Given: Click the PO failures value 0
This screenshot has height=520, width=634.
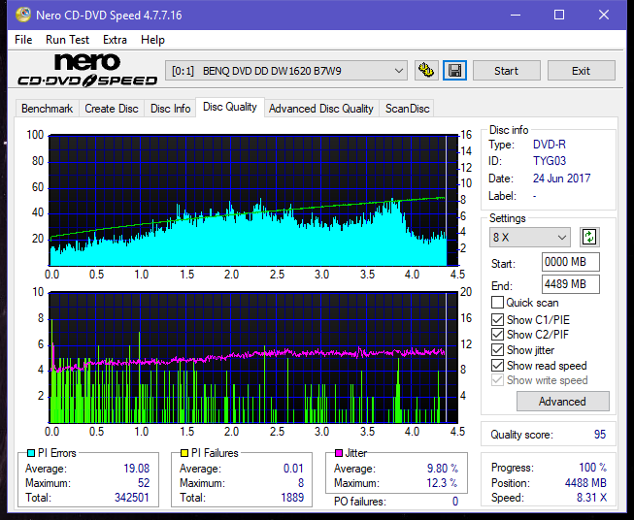Looking at the screenshot, I should pos(455,502).
